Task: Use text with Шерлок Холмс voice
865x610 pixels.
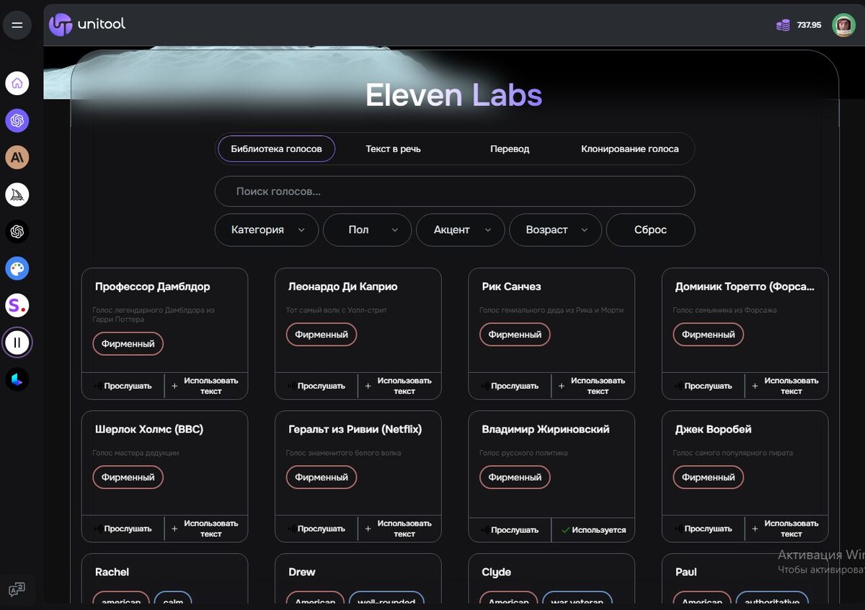Action: (206, 529)
